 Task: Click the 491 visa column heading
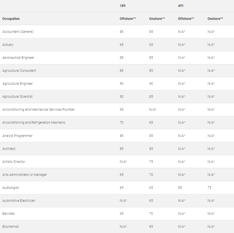click(181, 6)
